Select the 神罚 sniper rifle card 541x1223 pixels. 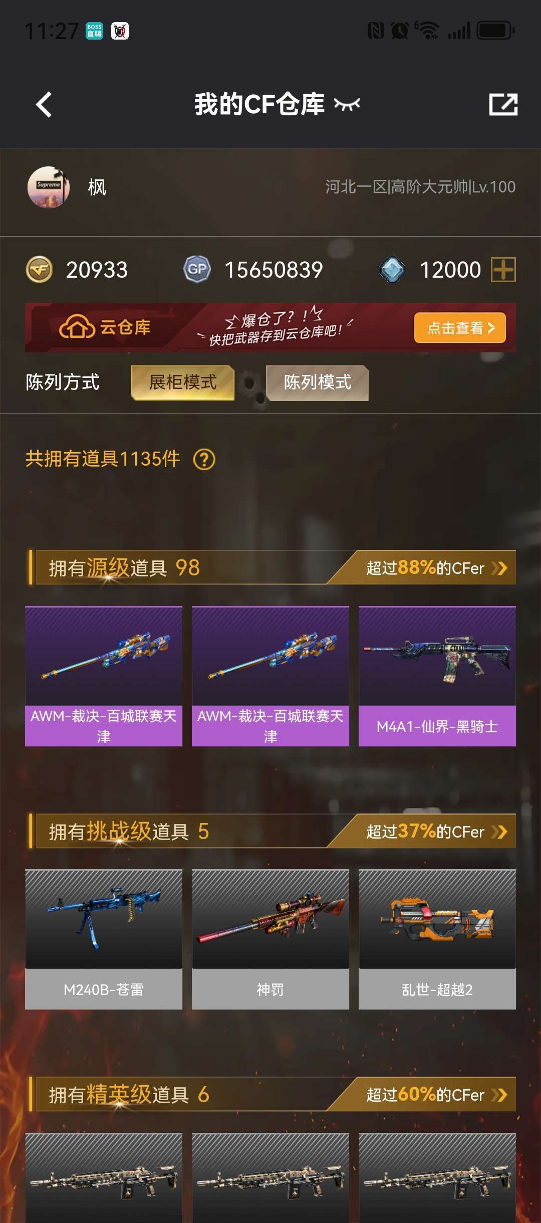point(270,939)
